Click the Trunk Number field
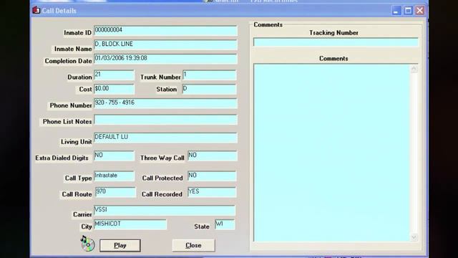Screen dimensions: 458x258 click(x=210, y=75)
